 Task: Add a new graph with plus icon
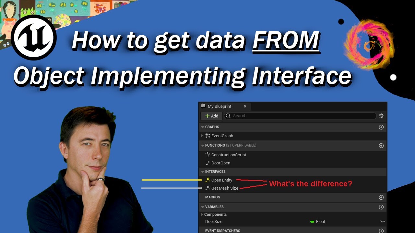pos(381,127)
